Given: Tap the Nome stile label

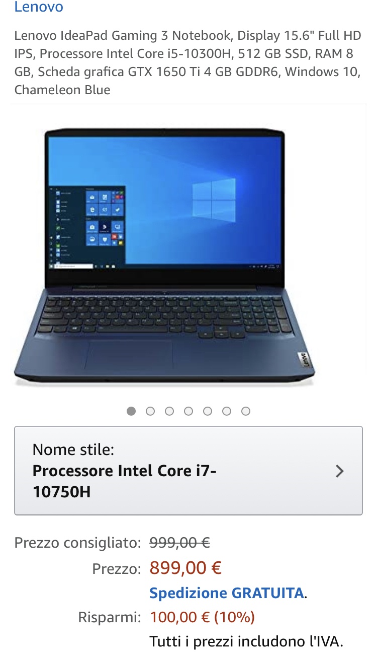Looking at the screenshot, I should click(x=73, y=449).
